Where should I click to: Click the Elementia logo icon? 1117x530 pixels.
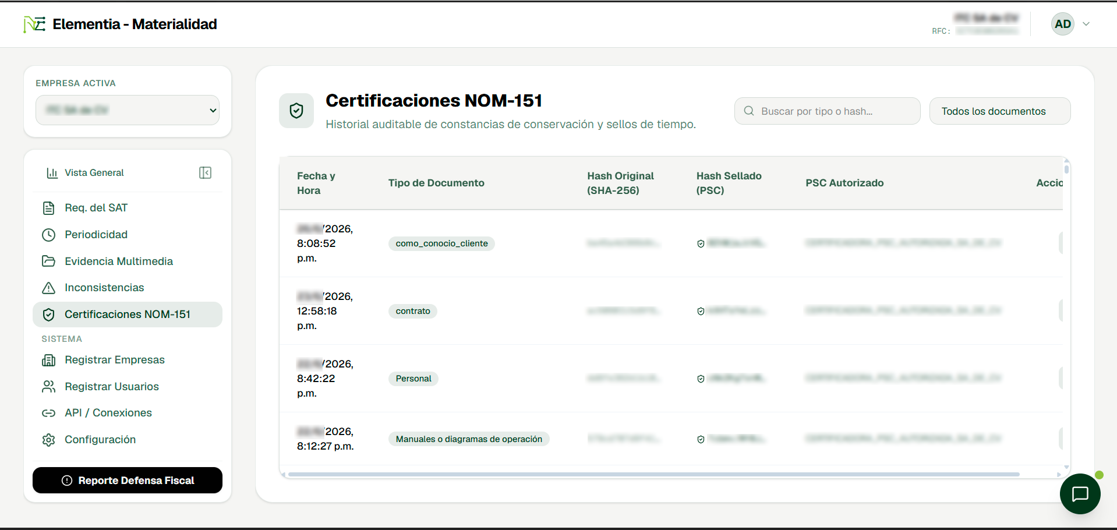point(34,24)
